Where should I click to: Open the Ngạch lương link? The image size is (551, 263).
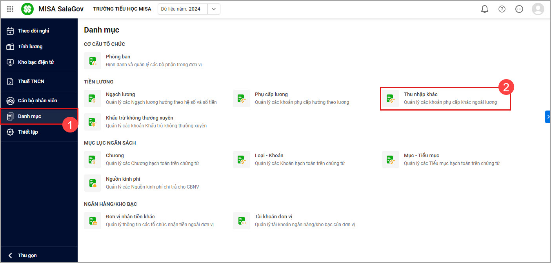120,94
